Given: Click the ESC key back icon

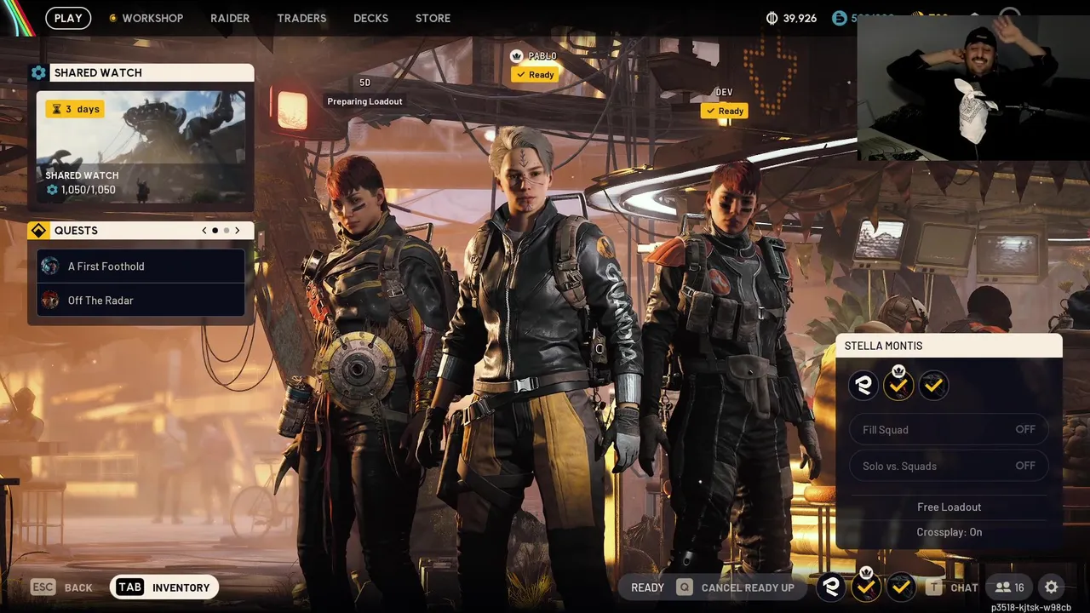Looking at the screenshot, I should click(x=43, y=587).
